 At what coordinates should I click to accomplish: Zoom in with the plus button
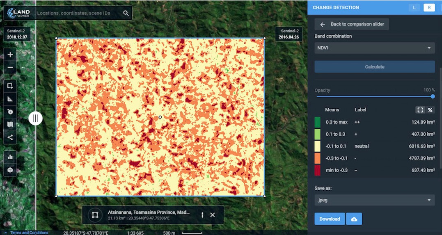point(10,55)
